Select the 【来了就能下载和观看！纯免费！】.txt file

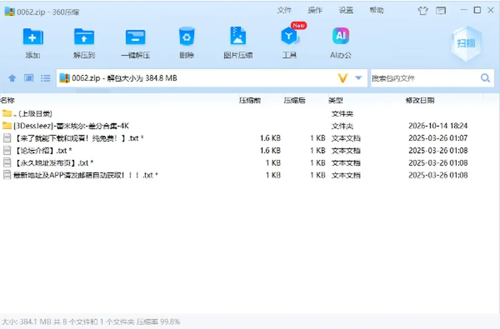tap(250, 138)
